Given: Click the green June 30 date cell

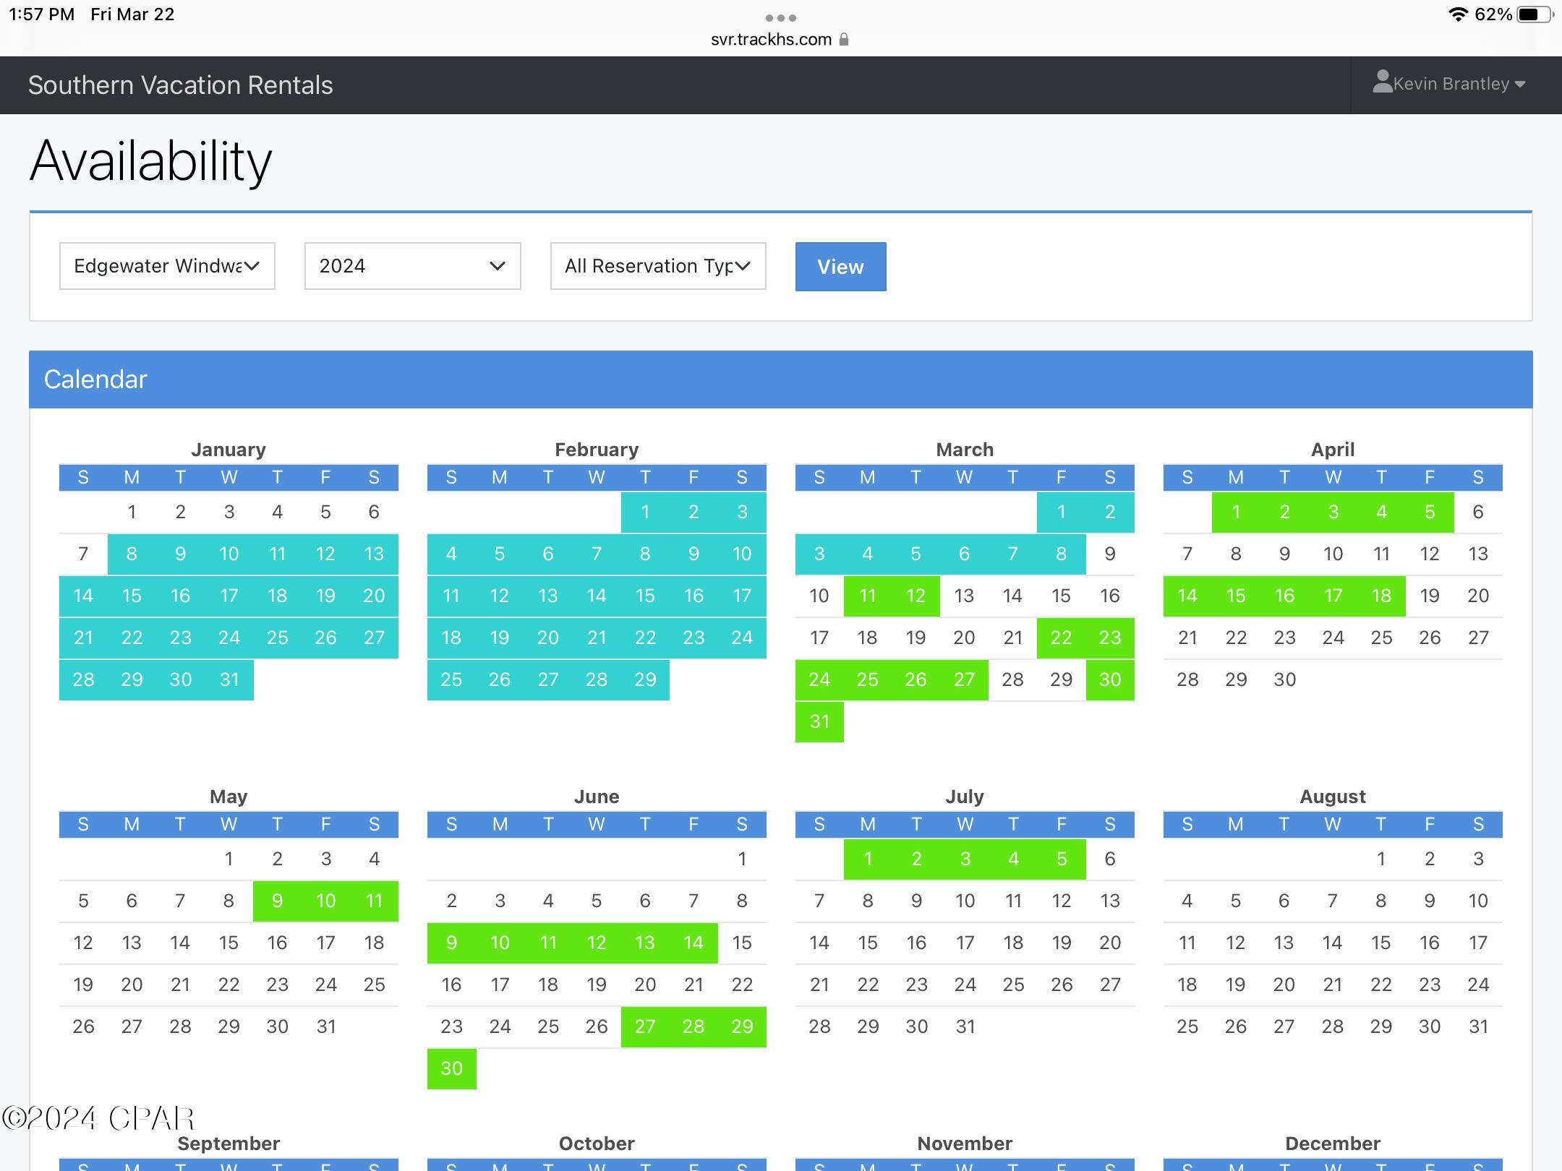Looking at the screenshot, I should 451,1068.
